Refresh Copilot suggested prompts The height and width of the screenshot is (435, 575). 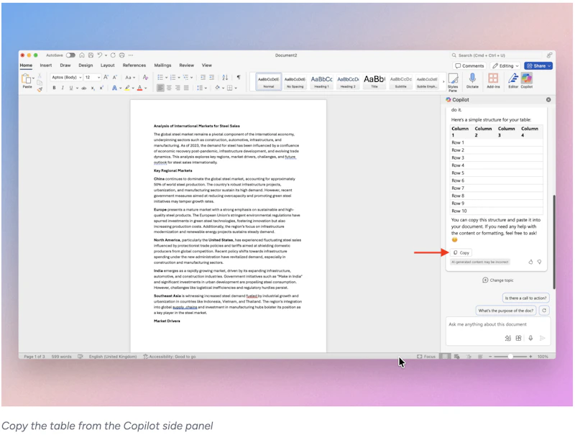[544, 311]
